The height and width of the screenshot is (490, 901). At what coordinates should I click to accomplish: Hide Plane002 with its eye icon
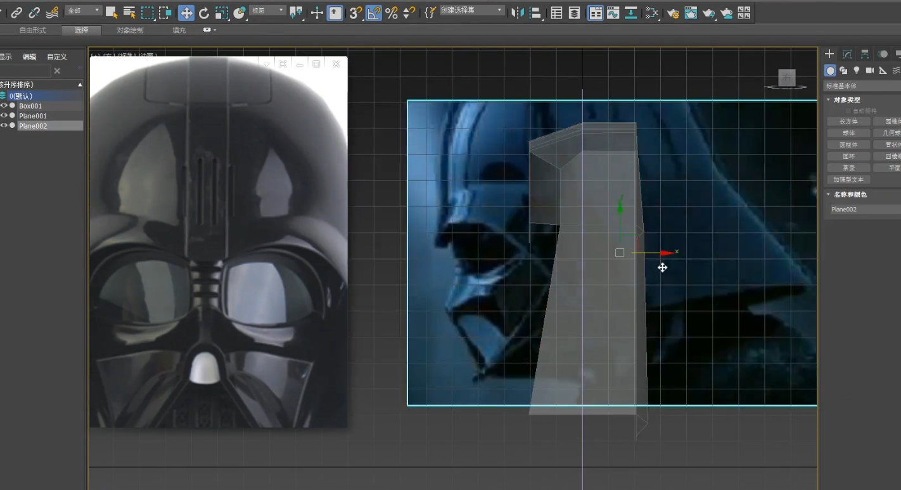(4, 126)
